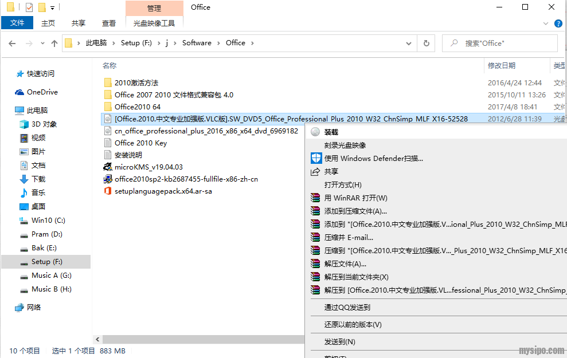Click the microKMS_v19.04.03 application icon
Screen dimensions: 567x358
(107, 167)
